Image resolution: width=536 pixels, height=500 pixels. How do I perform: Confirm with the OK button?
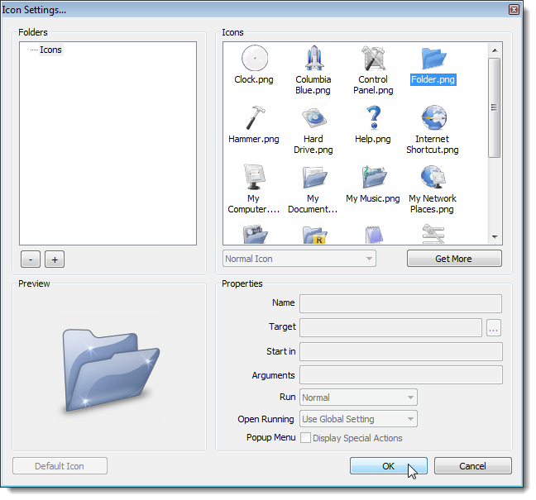(x=388, y=466)
